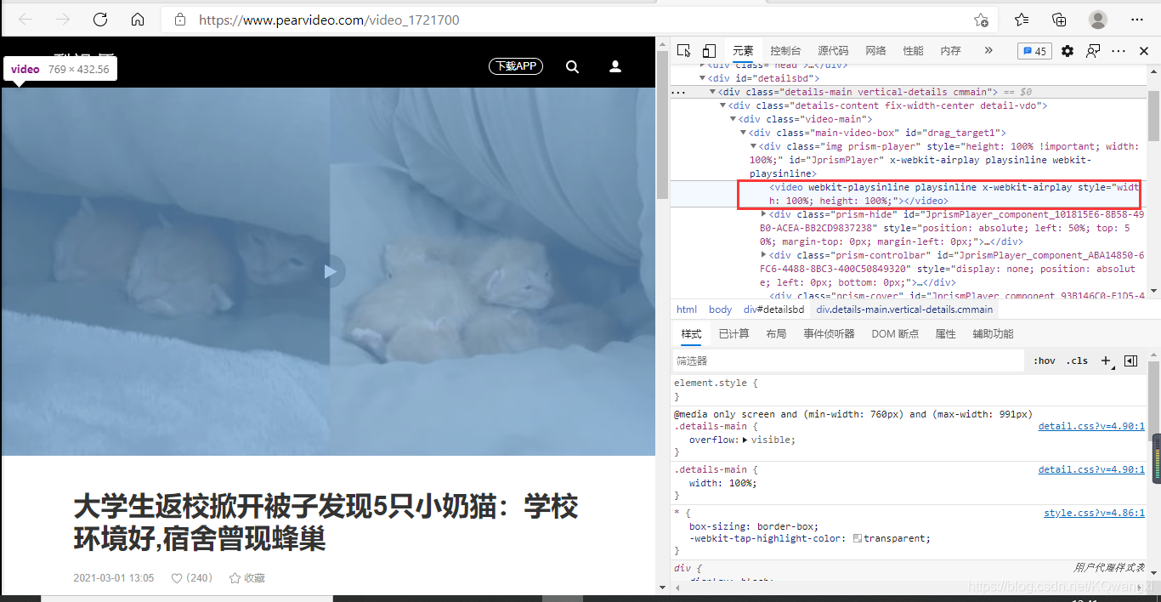The image size is (1161, 602).
Task: Expand the prism-hide div node
Action: tap(763, 214)
